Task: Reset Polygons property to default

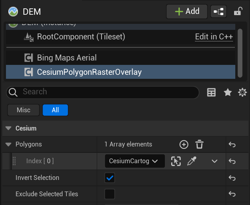Action: pos(232,144)
